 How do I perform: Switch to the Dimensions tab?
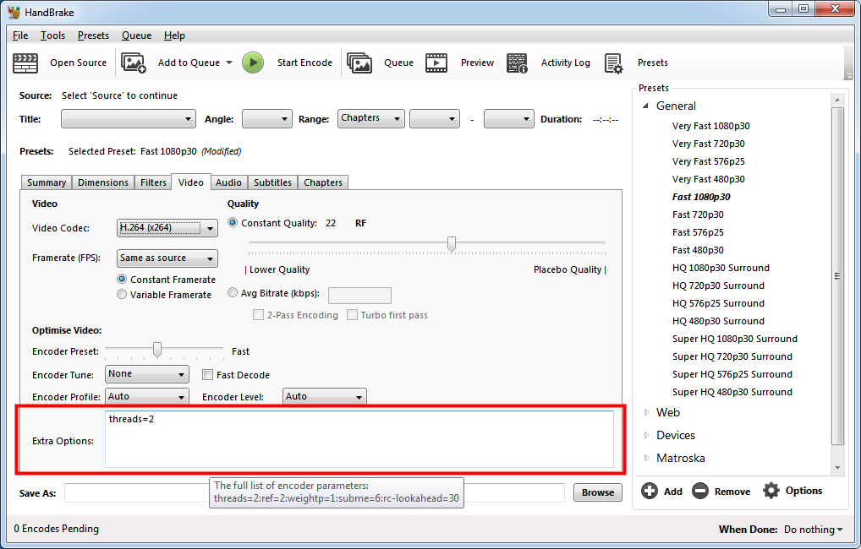click(x=103, y=182)
